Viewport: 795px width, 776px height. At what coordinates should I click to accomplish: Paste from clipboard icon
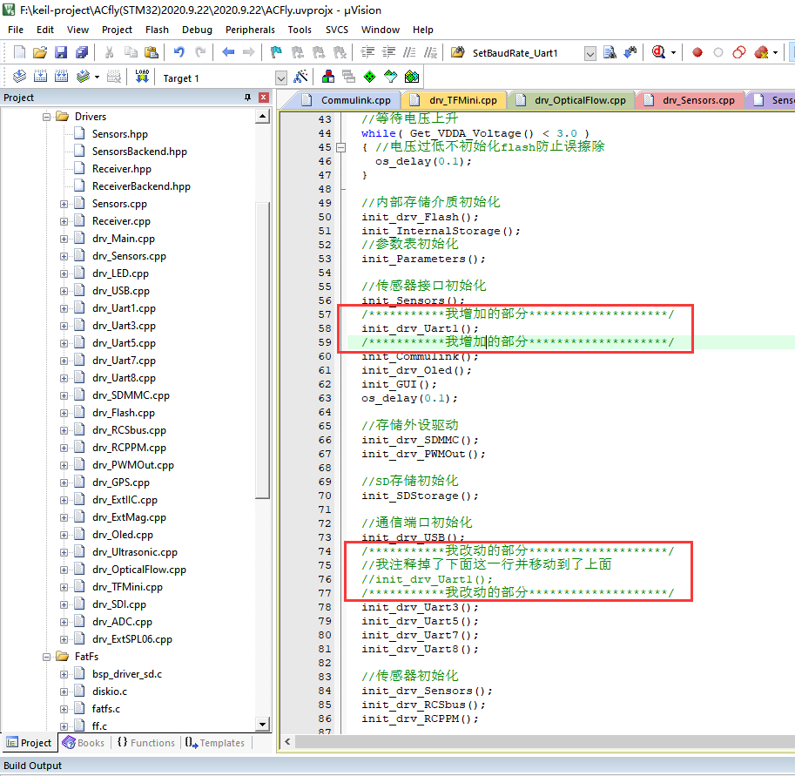(x=152, y=52)
